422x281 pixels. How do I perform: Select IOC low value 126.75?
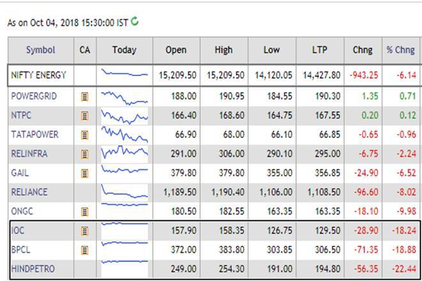click(x=279, y=231)
